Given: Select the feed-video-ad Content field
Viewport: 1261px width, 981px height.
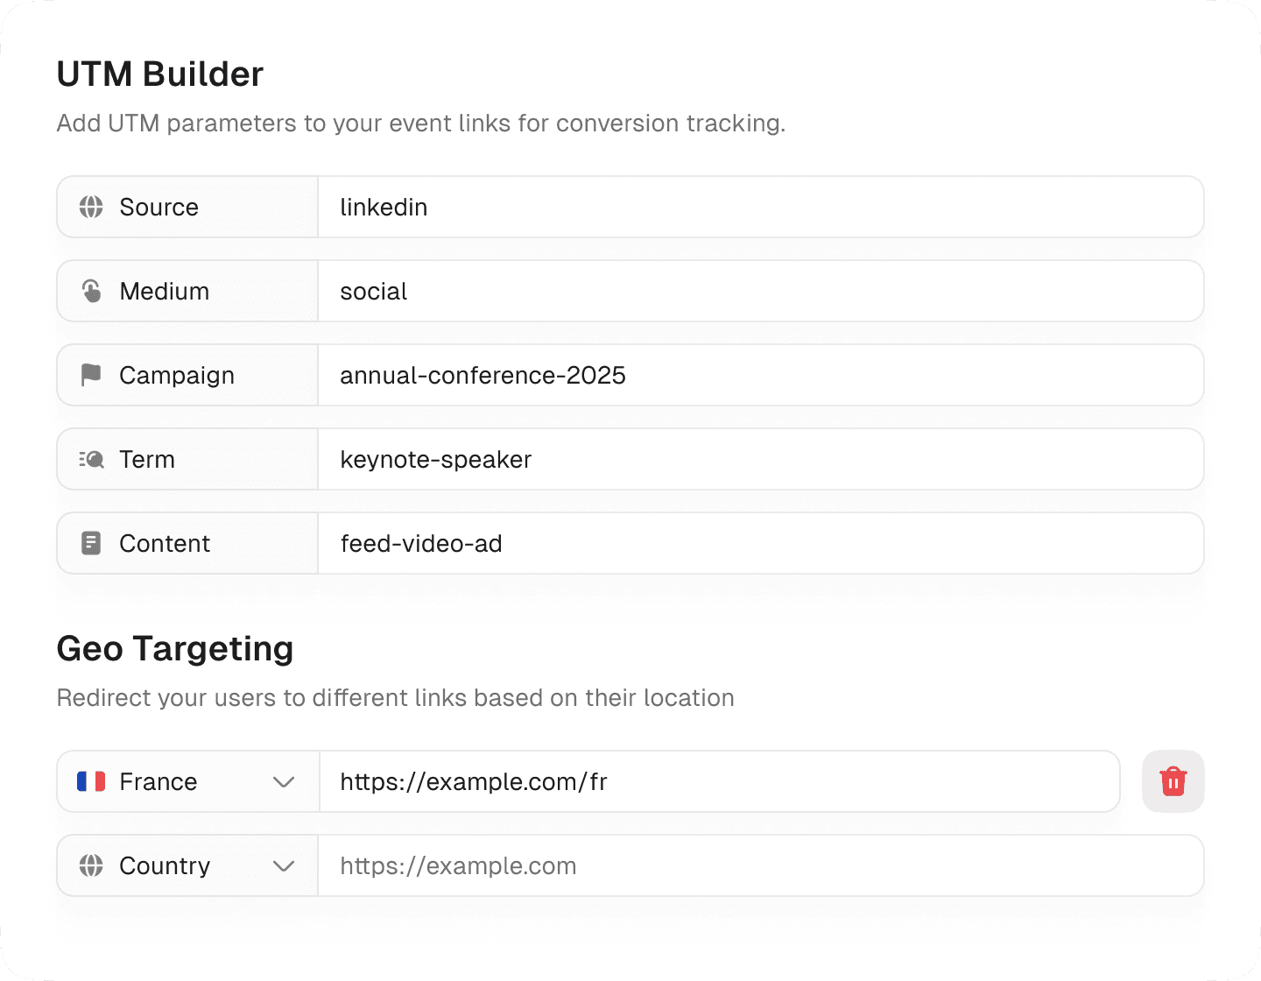Looking at the screenshot, I should click(x=613, y=543).
